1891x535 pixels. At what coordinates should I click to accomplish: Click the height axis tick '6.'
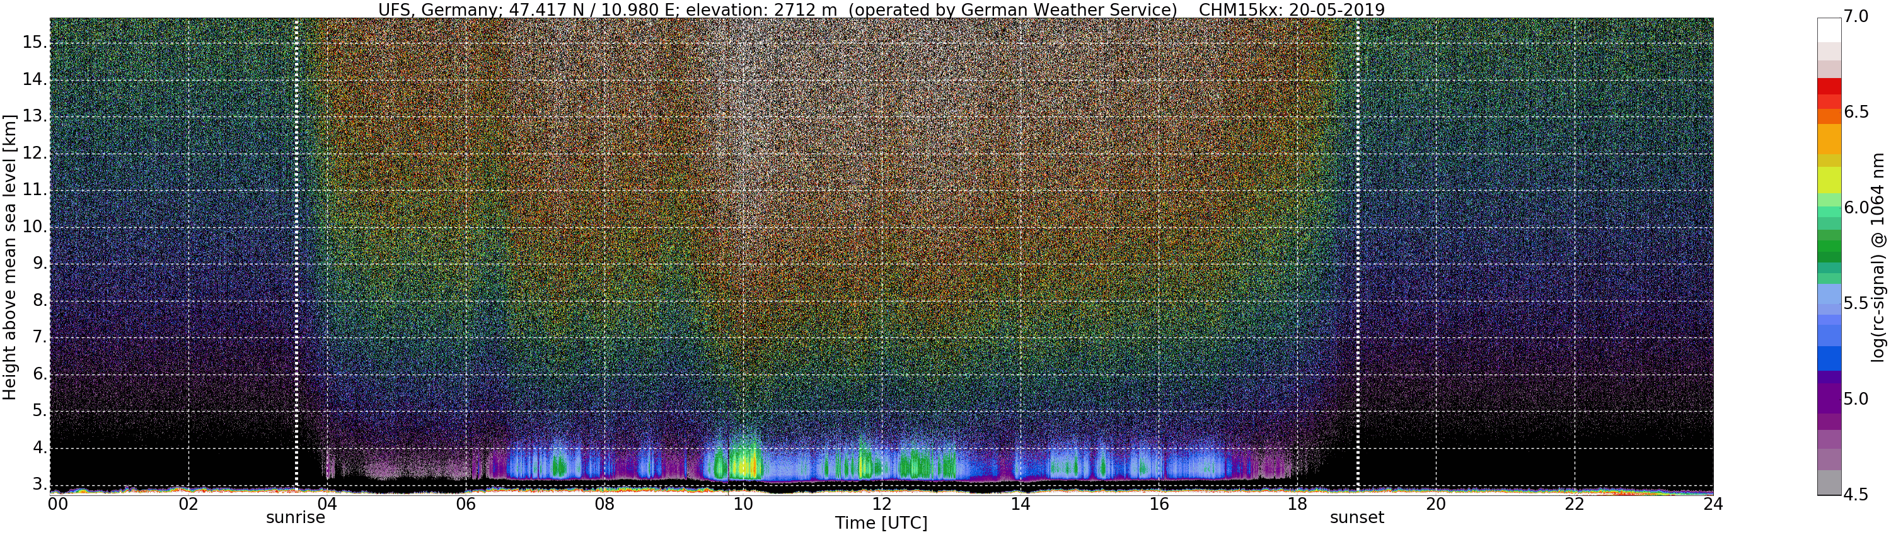(x=39, y=374)
